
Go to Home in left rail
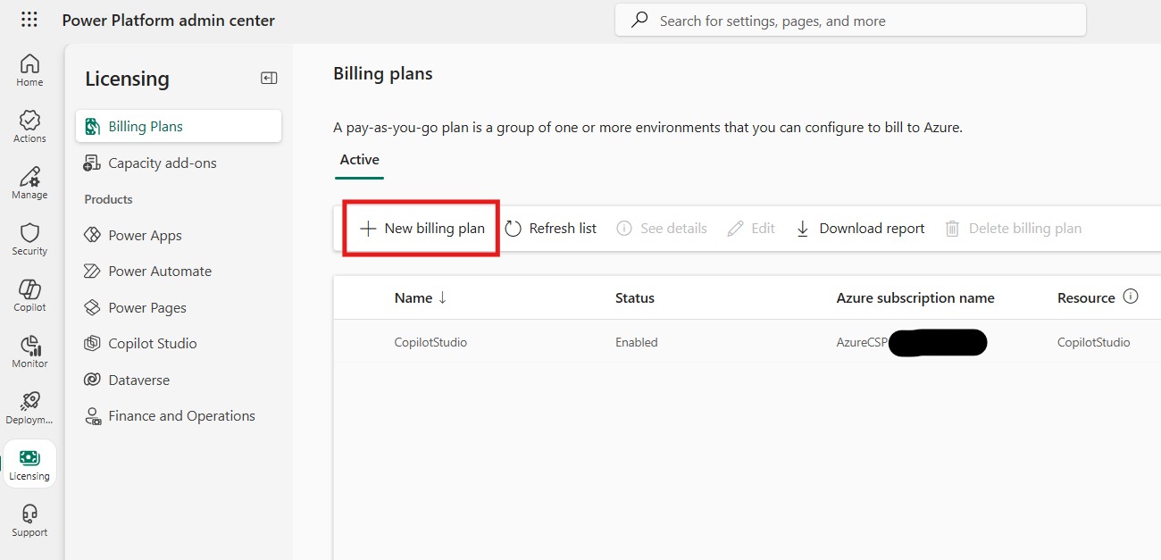[x=29, y=71]
